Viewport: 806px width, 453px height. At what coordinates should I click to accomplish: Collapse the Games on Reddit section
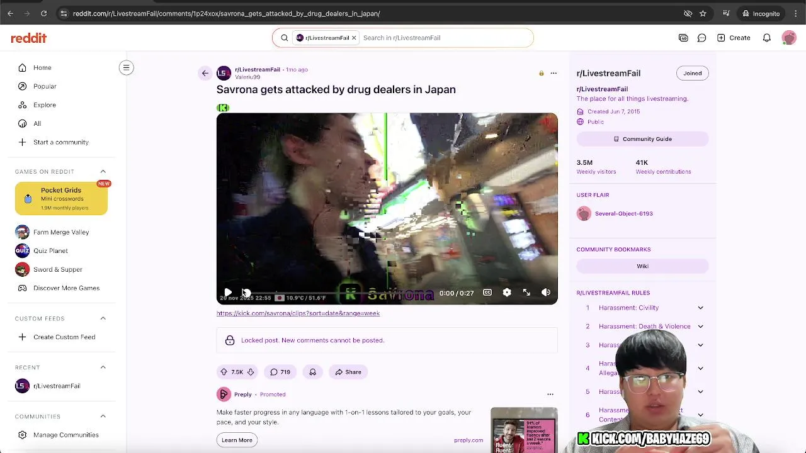coord(103,171)
